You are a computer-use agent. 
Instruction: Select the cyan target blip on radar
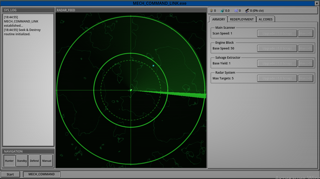click(153, 66)
